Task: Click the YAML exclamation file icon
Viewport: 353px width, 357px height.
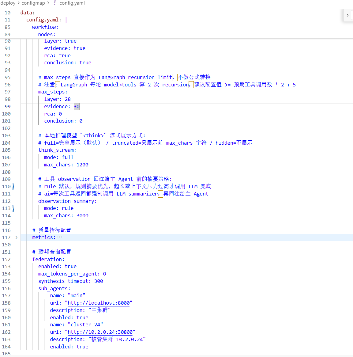Action: (x=54, y=3)
